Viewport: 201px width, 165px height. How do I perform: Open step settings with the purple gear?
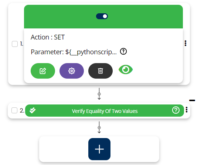click(x=72, y=71)
